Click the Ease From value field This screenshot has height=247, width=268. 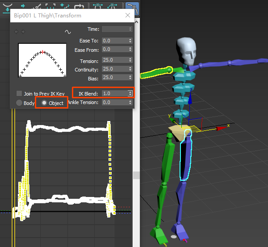(x=114, y=50)
